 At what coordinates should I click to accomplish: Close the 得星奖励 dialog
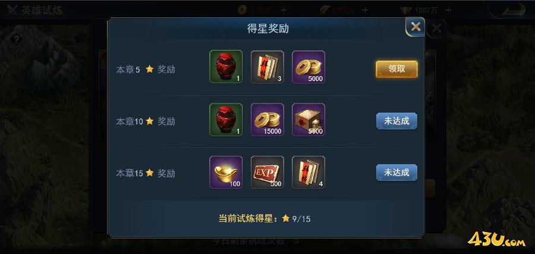coord(416,27)
